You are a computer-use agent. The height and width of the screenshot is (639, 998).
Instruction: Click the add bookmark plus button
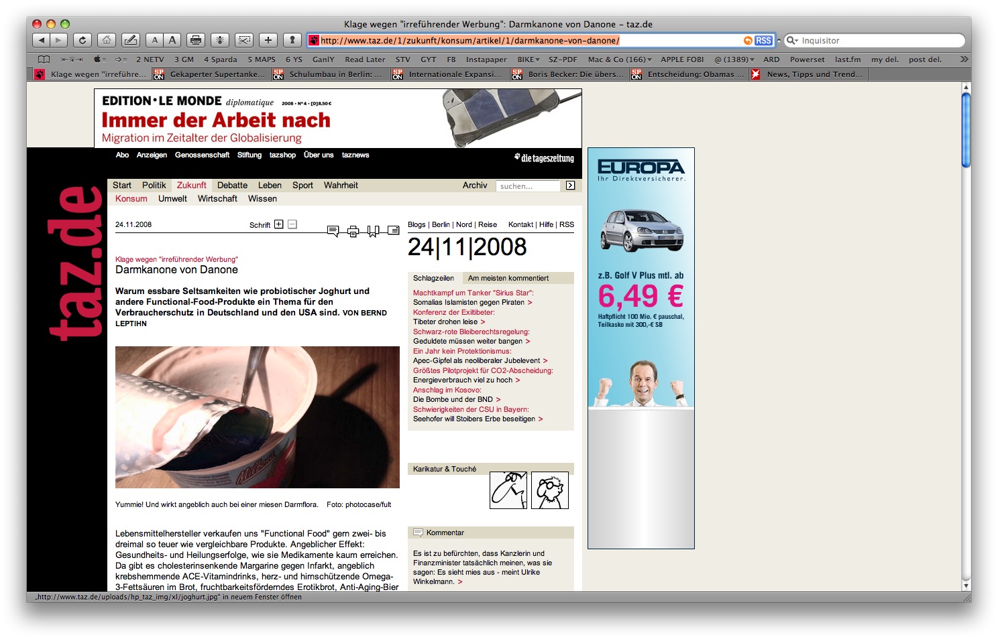tap(268, 40)
